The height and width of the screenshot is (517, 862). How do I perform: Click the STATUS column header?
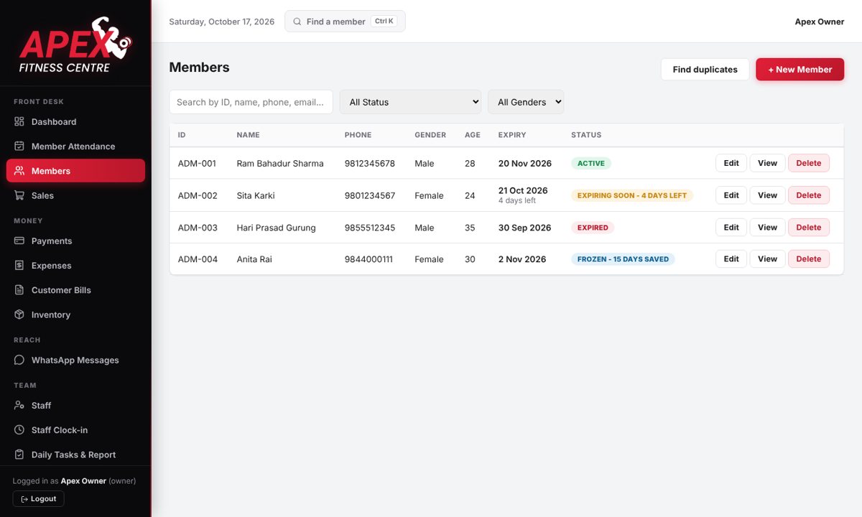pos(586,135)
